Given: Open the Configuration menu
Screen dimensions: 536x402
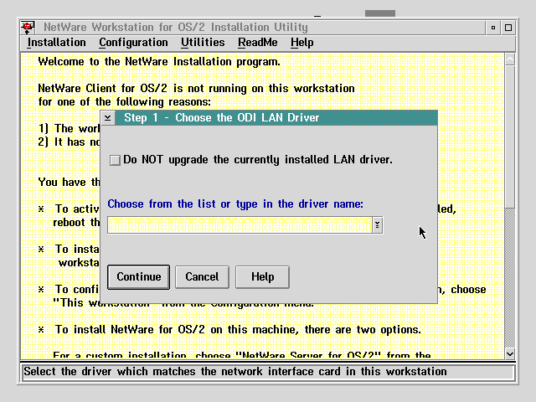Looking at the screenshot, I should pyautogui.click(x=133, y=43).
